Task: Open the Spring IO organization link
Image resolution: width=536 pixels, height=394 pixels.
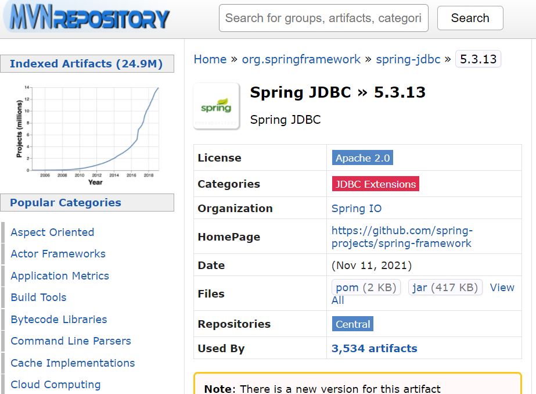Action: point(357,208)
